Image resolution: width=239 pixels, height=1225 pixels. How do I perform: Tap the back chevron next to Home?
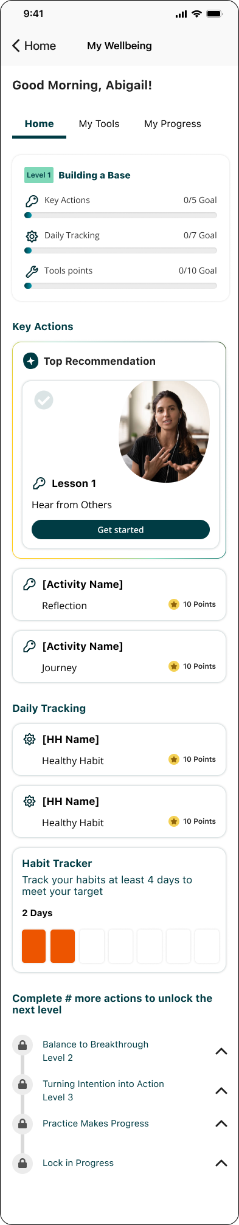point(16,46)
